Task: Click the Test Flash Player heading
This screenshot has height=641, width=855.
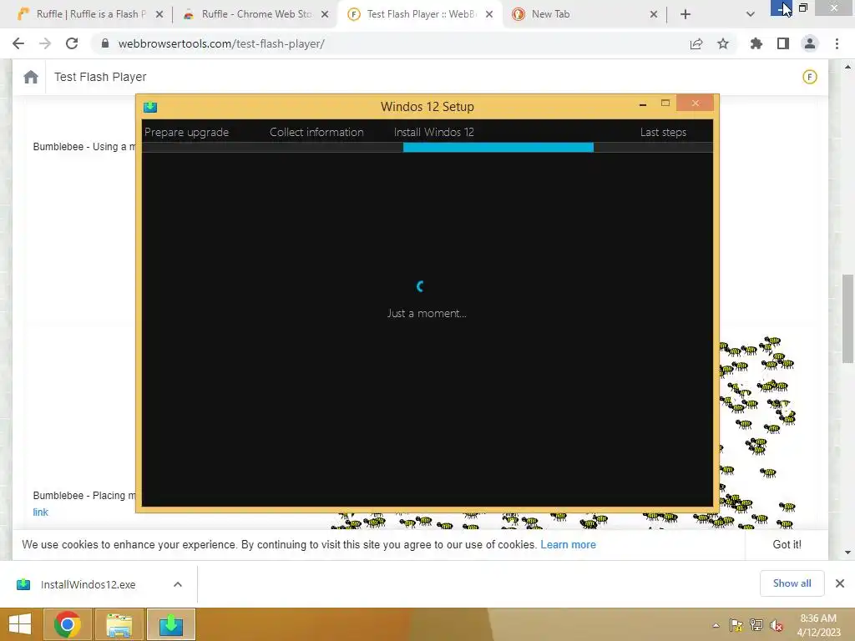Action: (100, 77)
